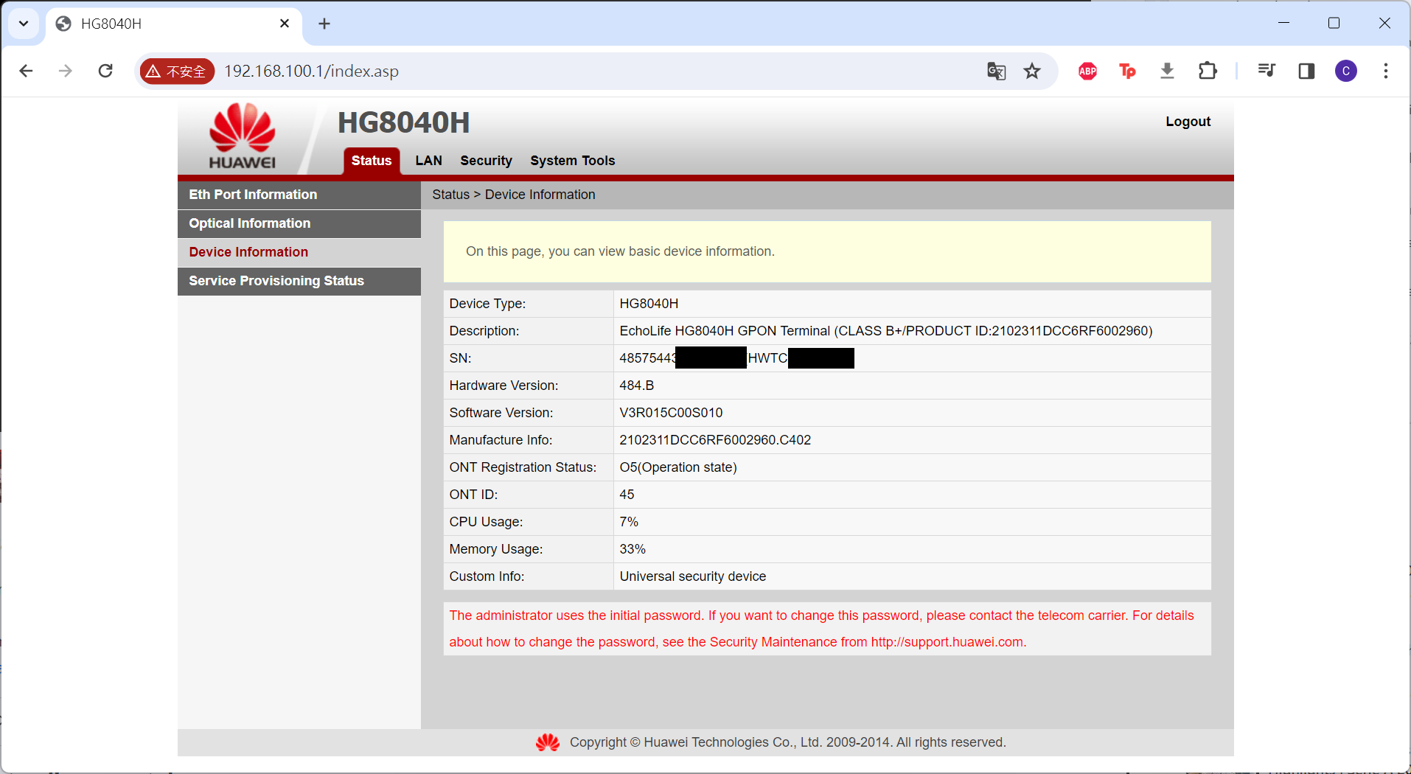Screen dimensions: 1411x774
Task: Show browser downloads
Action: click(x=1167, y=71)
